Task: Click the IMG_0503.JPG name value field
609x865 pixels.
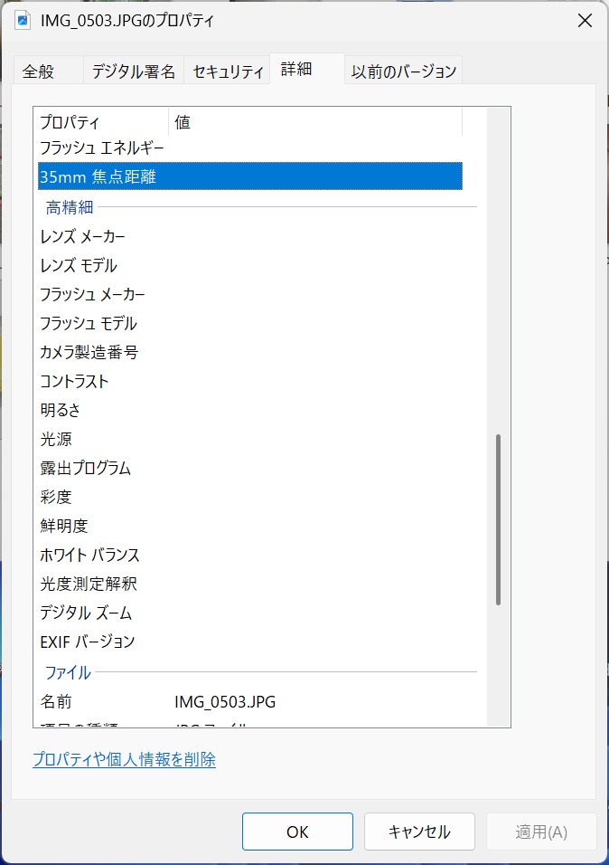Action: [226, 702]
